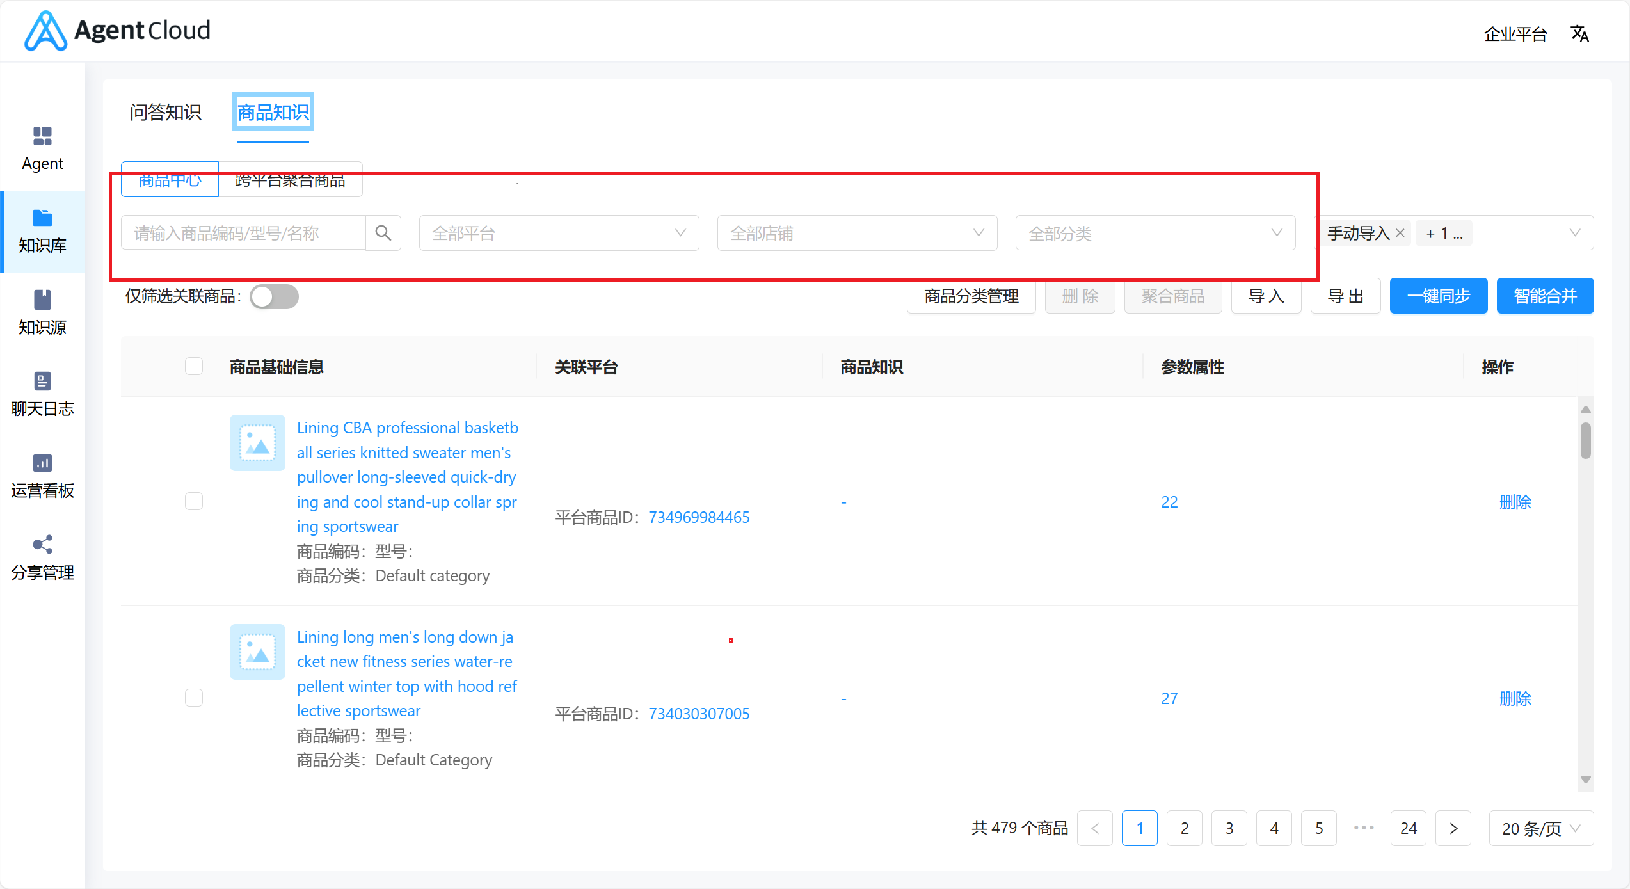
Task: Select 知识库 in the sidebar
Action: point(42,231)
